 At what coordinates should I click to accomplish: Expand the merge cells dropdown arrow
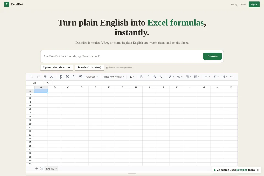click(x=199, y=77)
